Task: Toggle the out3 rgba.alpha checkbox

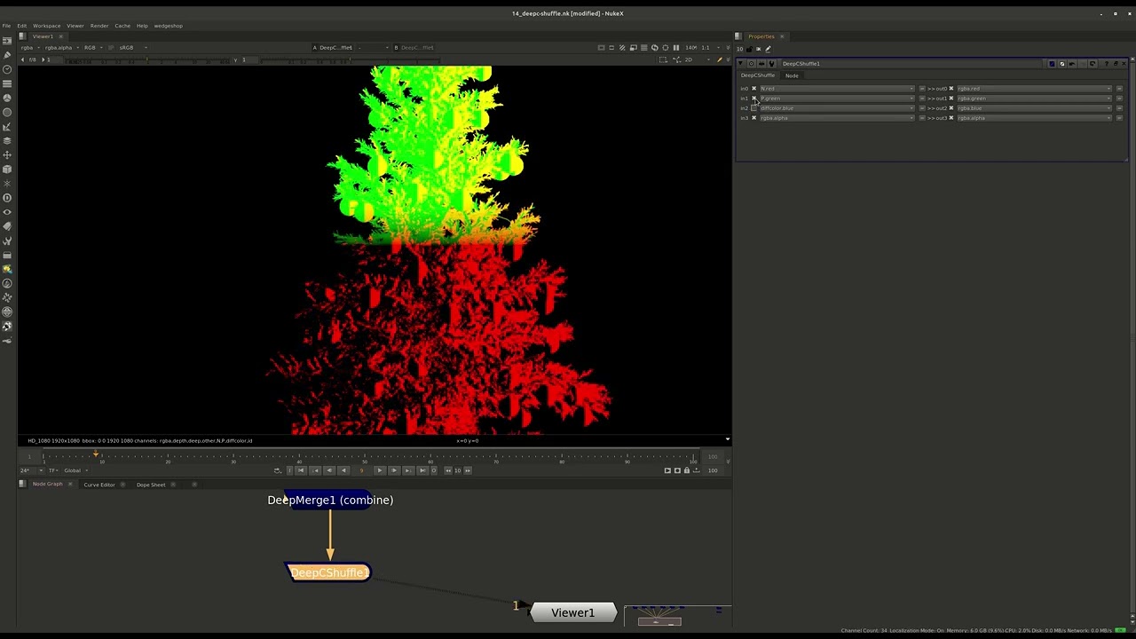Action: click(951, 118)
